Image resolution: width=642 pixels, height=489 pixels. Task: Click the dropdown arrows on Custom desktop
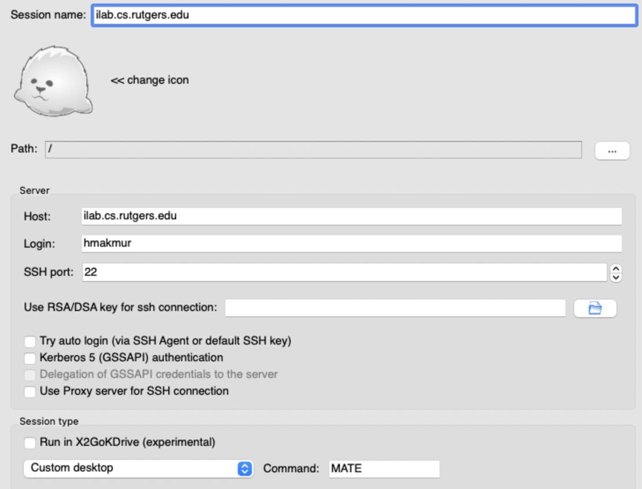[245, 468]
